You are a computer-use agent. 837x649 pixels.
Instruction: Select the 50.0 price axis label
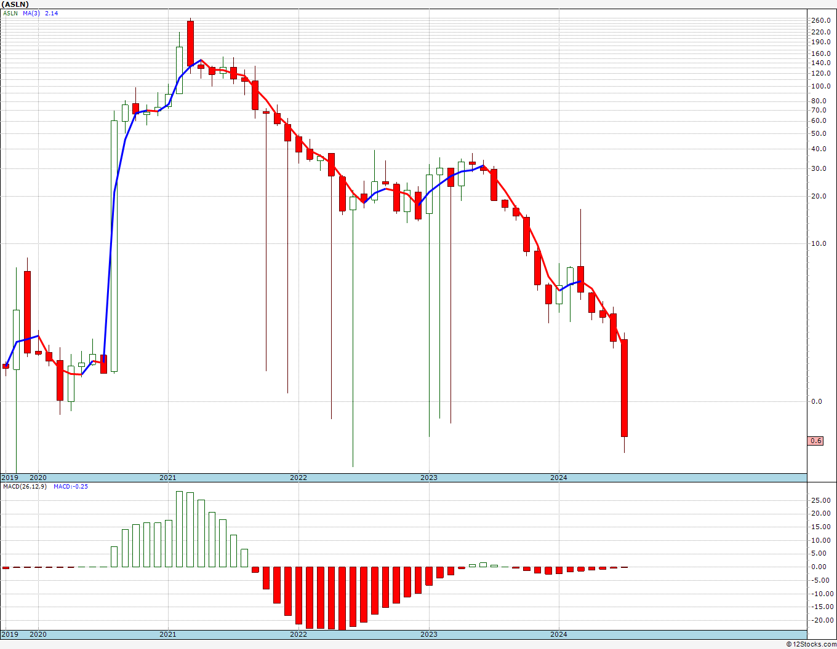[819, 133]
